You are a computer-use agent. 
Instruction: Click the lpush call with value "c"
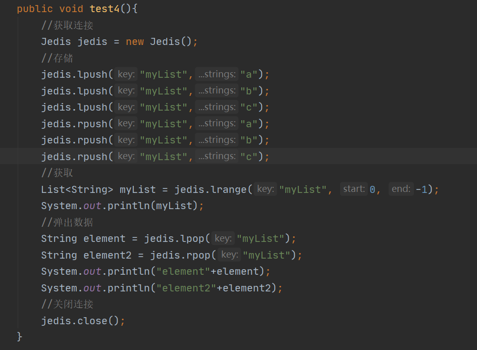[155, 108]
